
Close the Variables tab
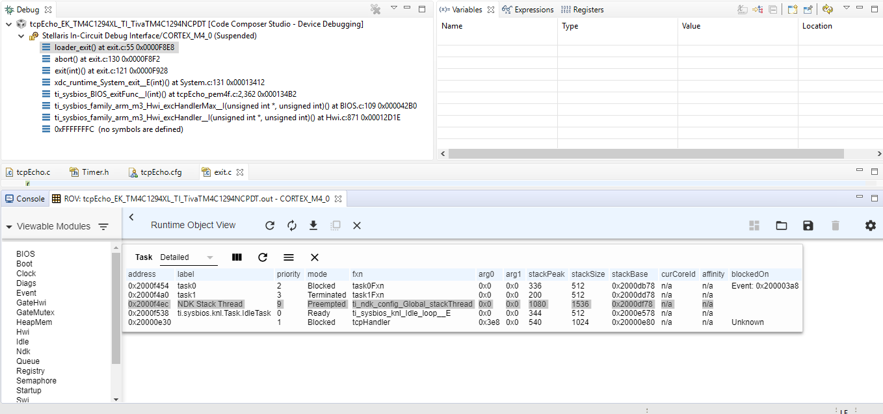pyautogui.click(x=491, y=10)
